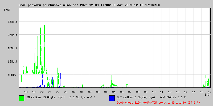The height and width of the screenshot is (106, 213).
Task: Click hour label 19 on x-axis
Action: (34, 92)
